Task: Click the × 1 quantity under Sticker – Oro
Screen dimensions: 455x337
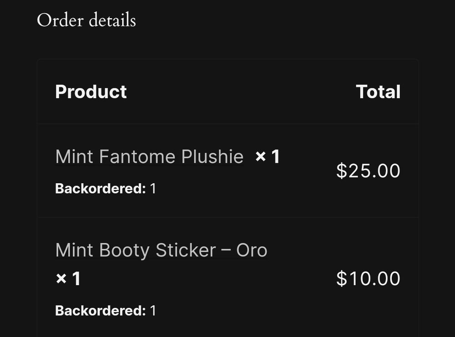Action: (x=68, y=279)
